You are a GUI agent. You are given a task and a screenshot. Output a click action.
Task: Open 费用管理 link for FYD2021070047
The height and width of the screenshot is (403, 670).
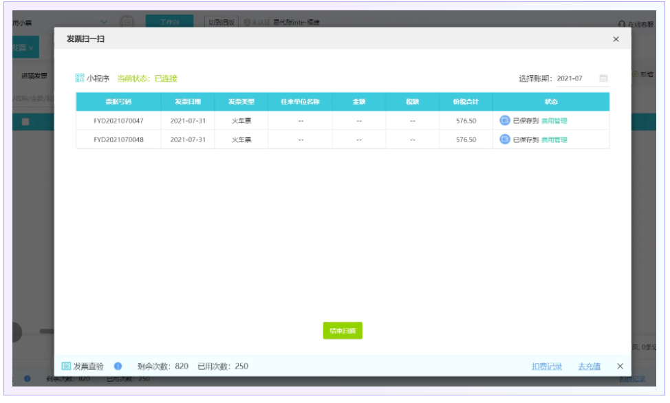coord(554,121)
